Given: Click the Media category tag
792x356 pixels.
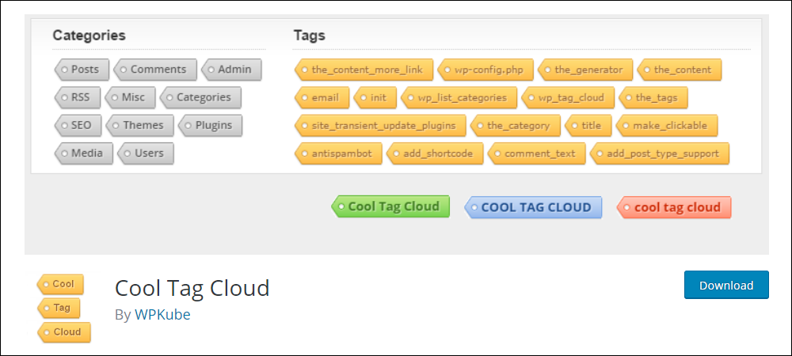Looking at the screenshot, I should tap(83, 153).
